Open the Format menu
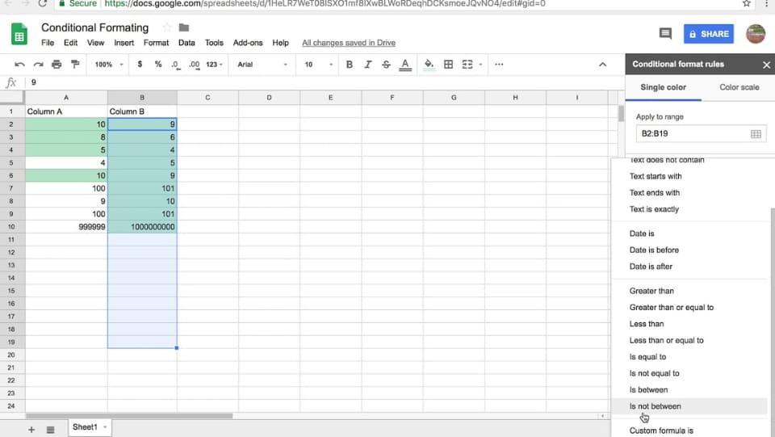 pyautogui.click(x=156, y=43)
